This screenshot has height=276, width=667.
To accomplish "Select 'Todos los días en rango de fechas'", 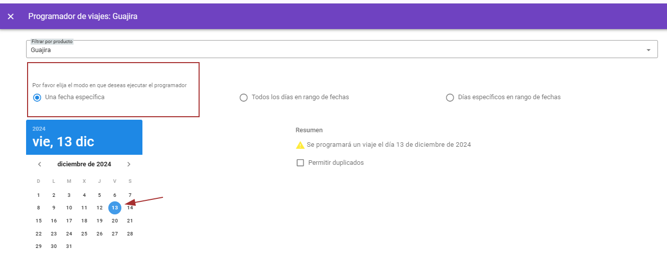I will (244, 98).
